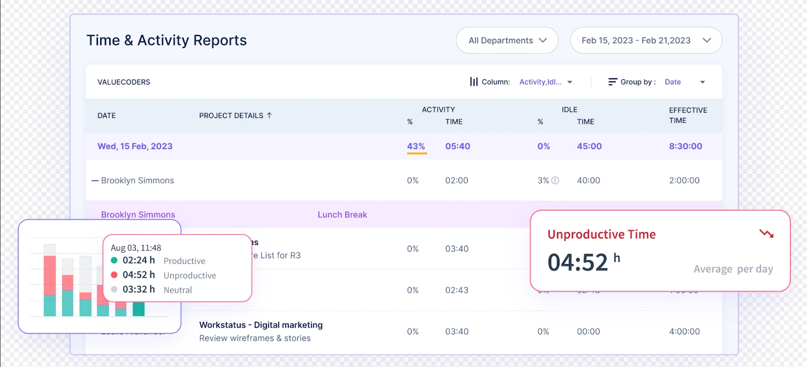Expand the Column Activity,Idl... selector
The width and height of the screenshot is (807, 367).
coord(545,82)
